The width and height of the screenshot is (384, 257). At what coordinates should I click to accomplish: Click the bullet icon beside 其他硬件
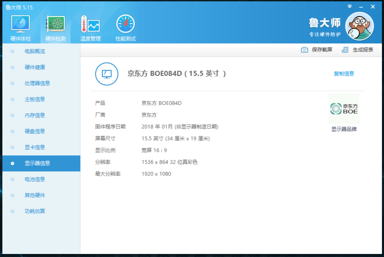[12, 195]
